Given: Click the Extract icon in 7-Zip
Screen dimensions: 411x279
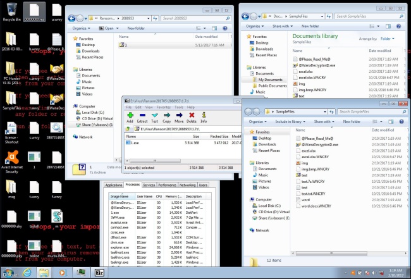Looking at the screenshot, I should [142, 118].
